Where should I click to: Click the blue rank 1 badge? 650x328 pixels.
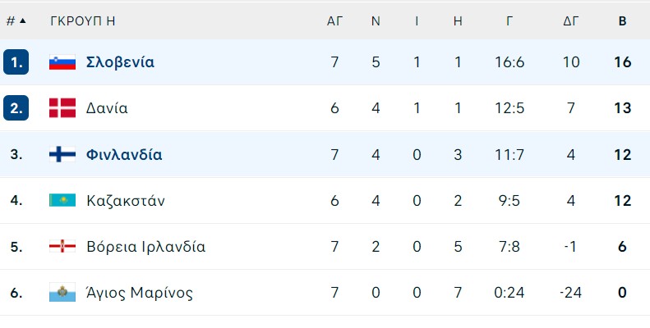tap(16, 62)
